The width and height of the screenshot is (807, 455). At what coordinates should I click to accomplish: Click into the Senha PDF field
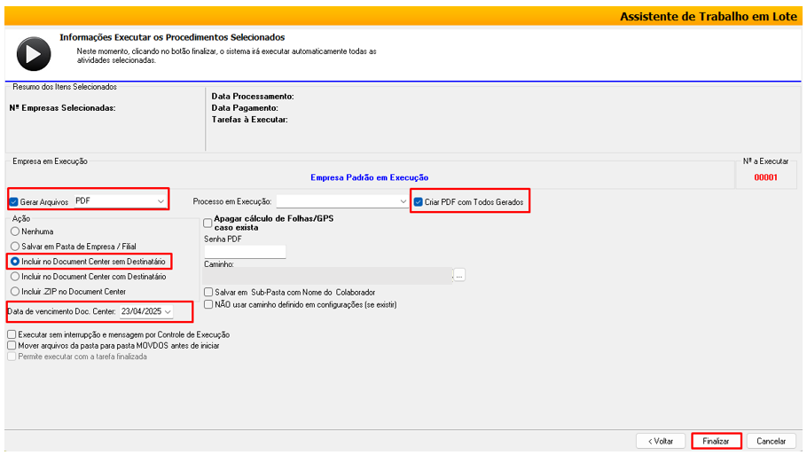coord(245,252)
